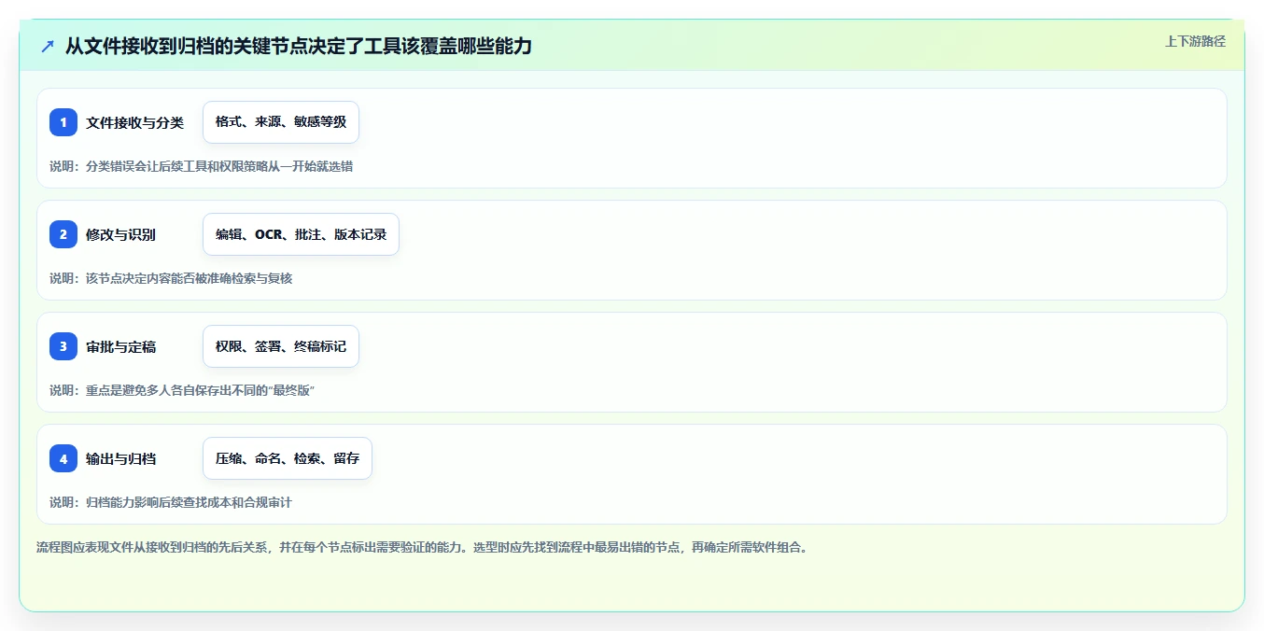Click the 文件接收与分类 step title

pos(134,122)
